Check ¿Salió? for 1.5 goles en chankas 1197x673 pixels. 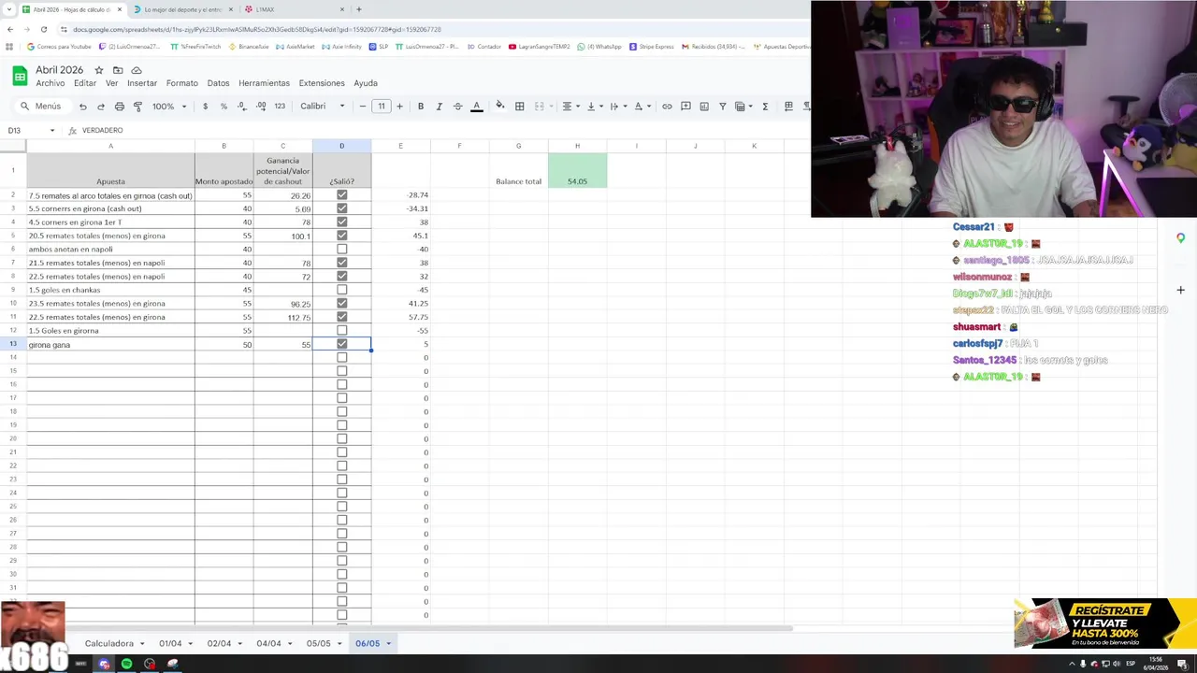click(341, 290)
